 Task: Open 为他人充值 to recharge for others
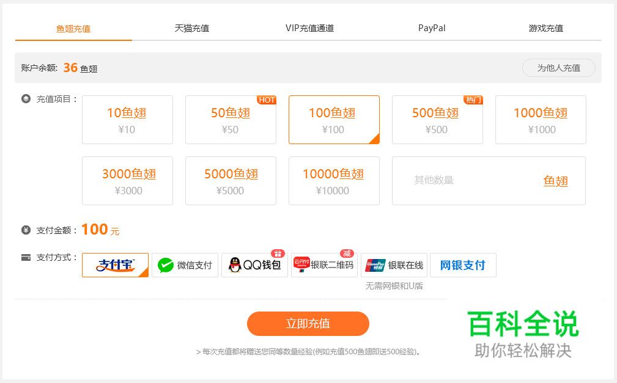click(x=558, y=68)
